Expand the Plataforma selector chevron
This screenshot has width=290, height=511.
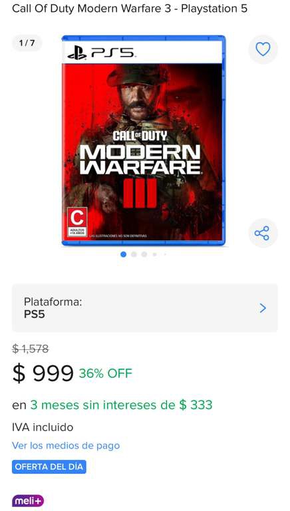[263, 308]
